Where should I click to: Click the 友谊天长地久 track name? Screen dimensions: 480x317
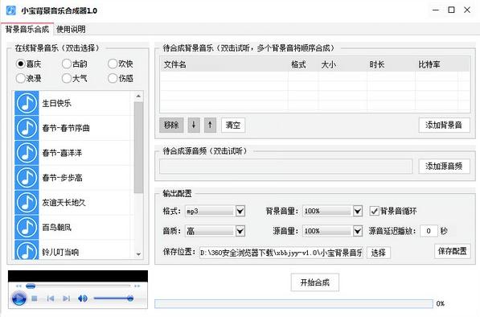point(64,203)
